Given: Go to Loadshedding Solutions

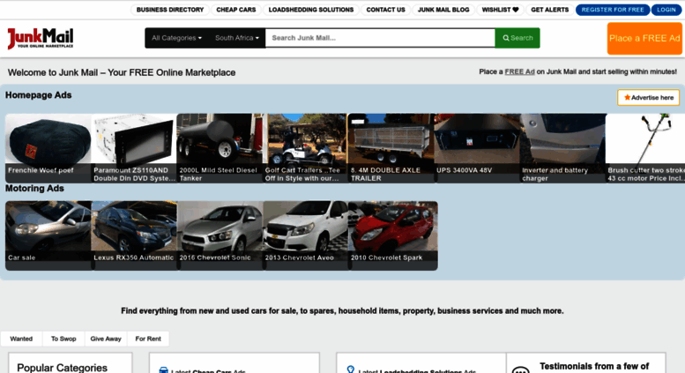Looking at the screenshot, I should pos(311,10).
